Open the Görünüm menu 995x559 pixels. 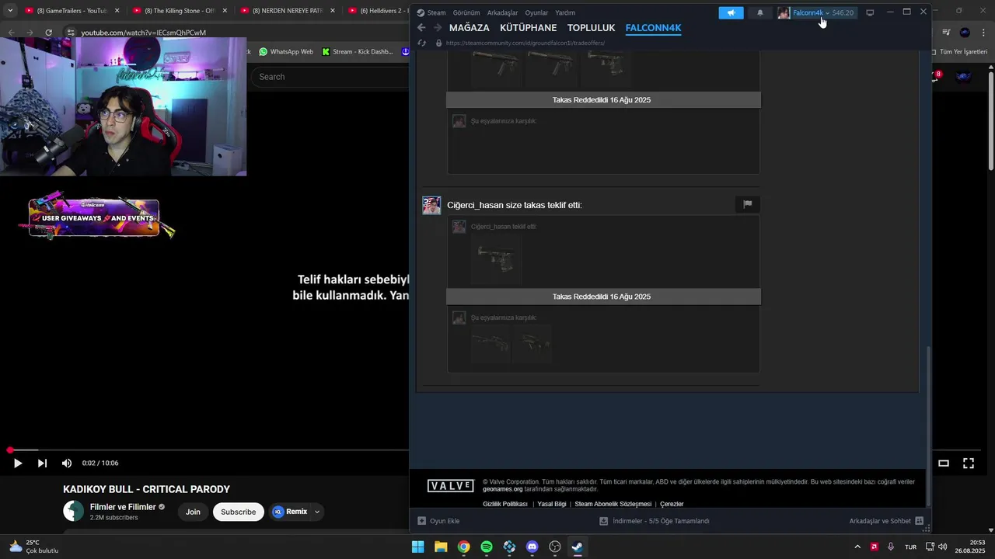[x=466, y=12]
